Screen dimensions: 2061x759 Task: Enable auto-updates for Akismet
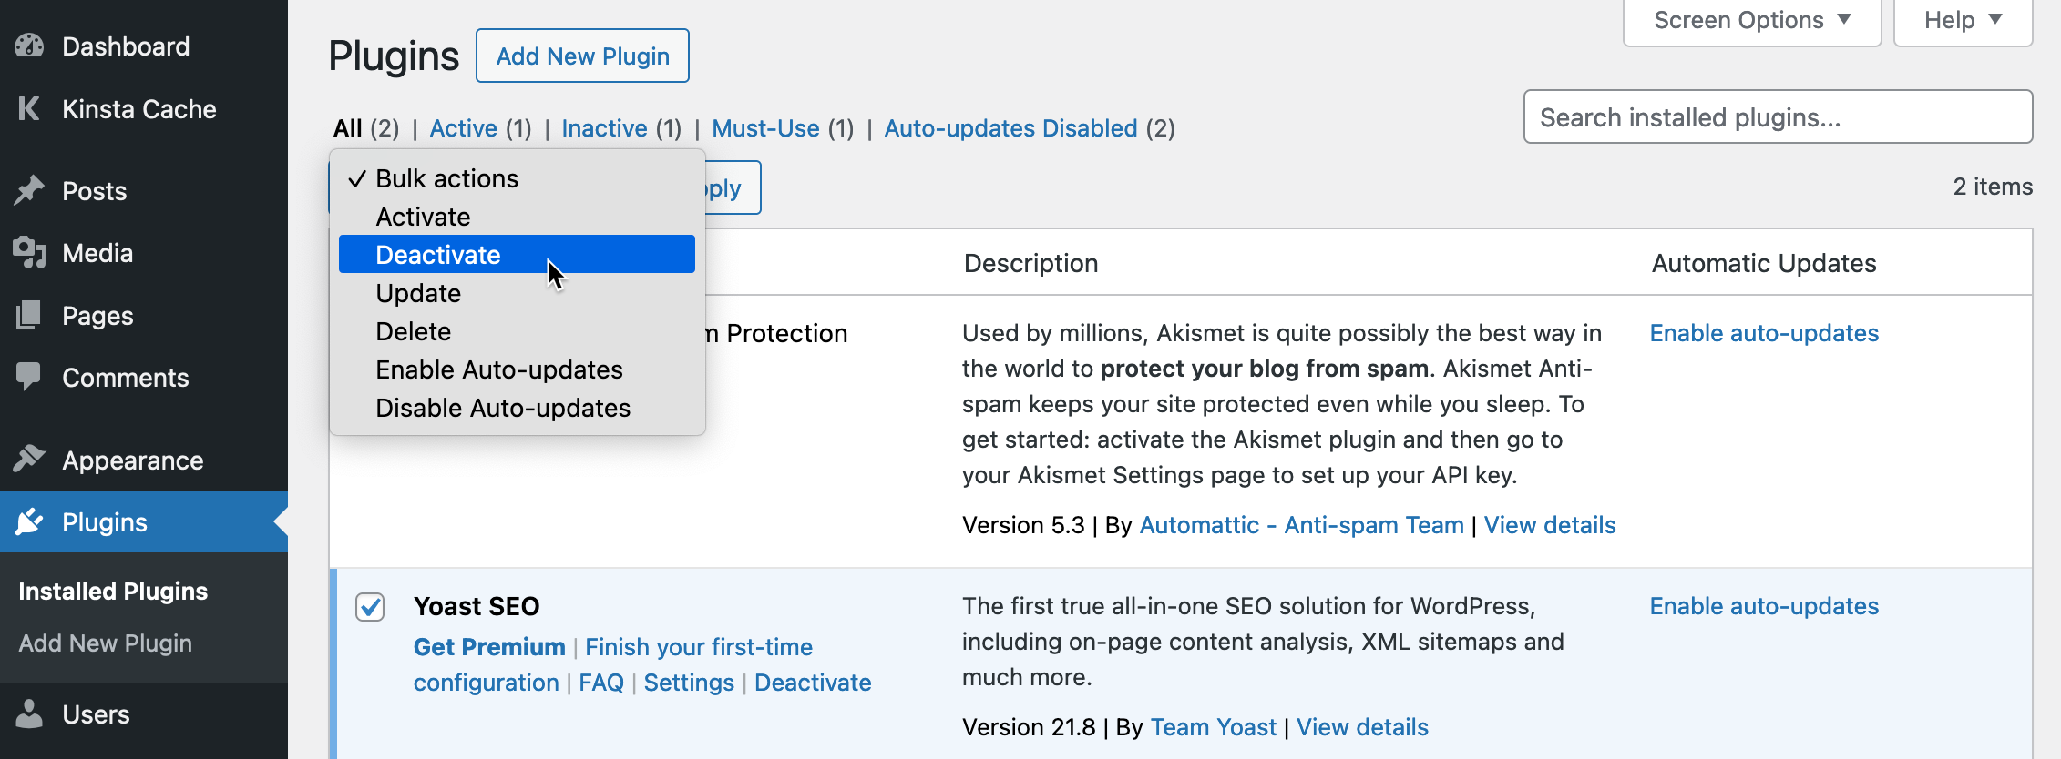(1764, 333)
